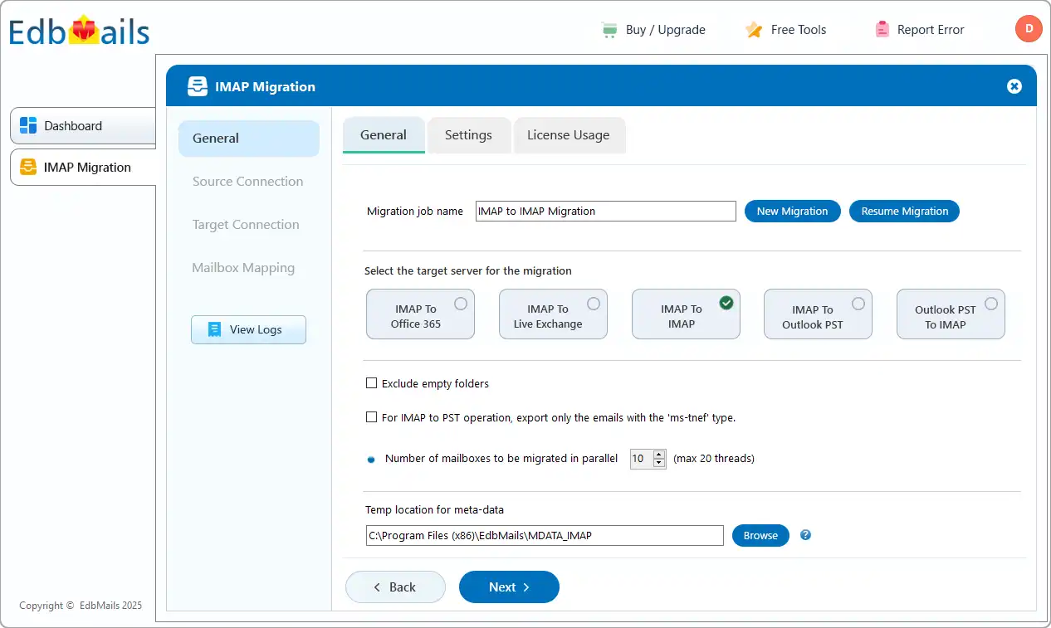Increase the parallel mailboxes thread count
1051x628 pixels.
pyautogui.click(x=659, y=454)
